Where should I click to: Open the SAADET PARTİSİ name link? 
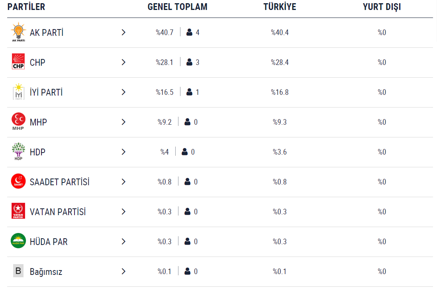pyautogui.click(x=60, y=182)
